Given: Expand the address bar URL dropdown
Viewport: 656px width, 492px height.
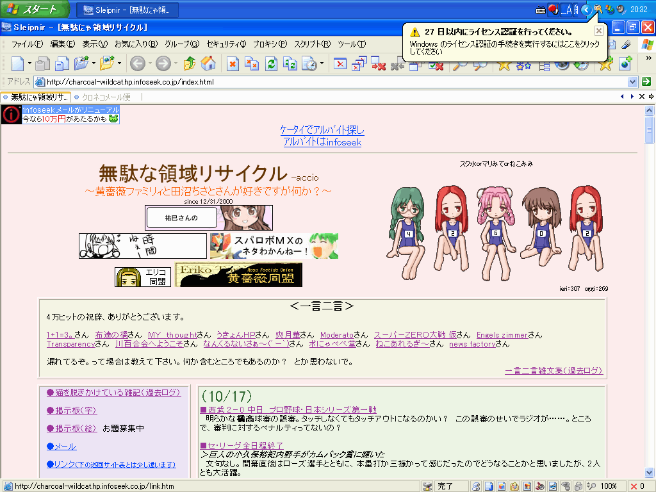Looking at the screenshot, I should click(633, 82).
